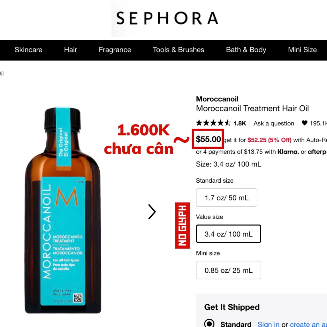
Task: Click the red No Glyph badge
Action: pyautogui.click(x=182, y=225)
